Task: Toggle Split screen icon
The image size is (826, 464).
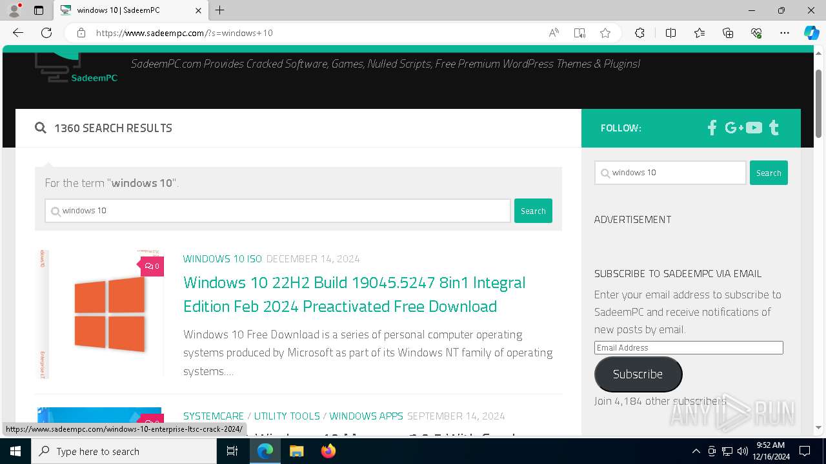Action: pos(670,33)
